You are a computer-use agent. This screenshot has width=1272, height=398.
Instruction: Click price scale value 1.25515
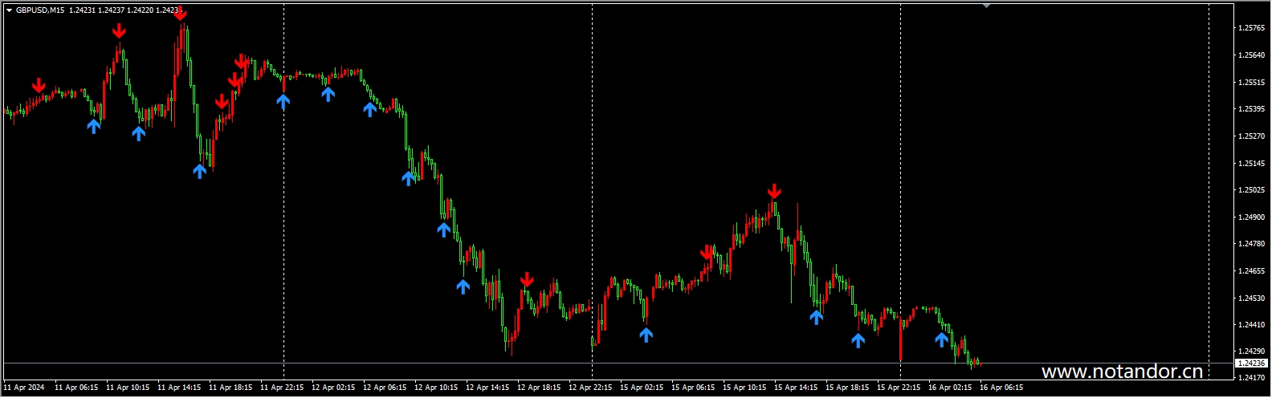1251,82
